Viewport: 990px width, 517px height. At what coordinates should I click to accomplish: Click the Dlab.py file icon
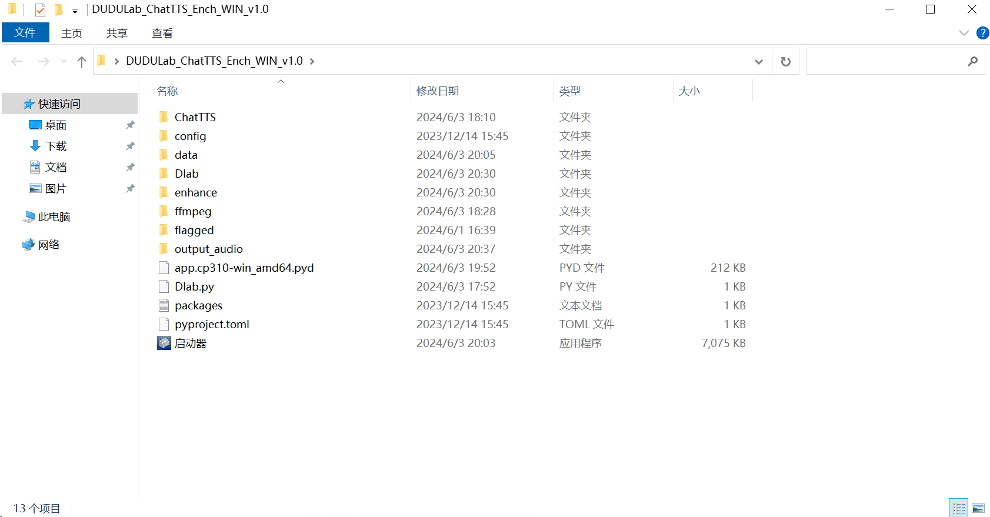pyautogui.click(x=164, y=286)
